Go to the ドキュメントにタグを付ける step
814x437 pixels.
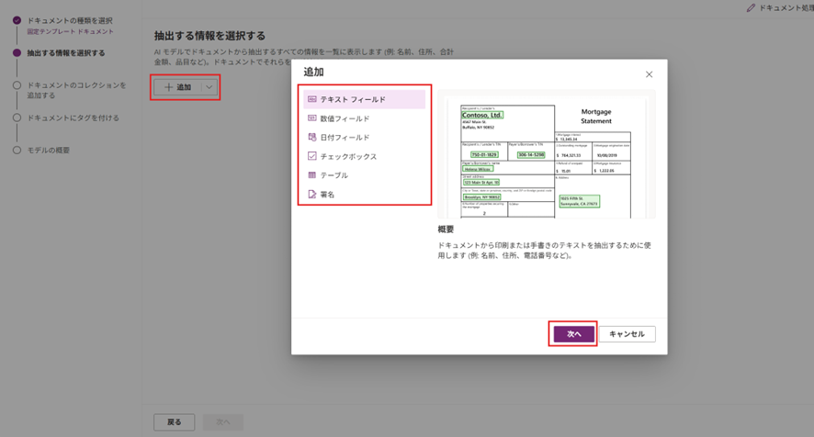click(x=73, y=118)
